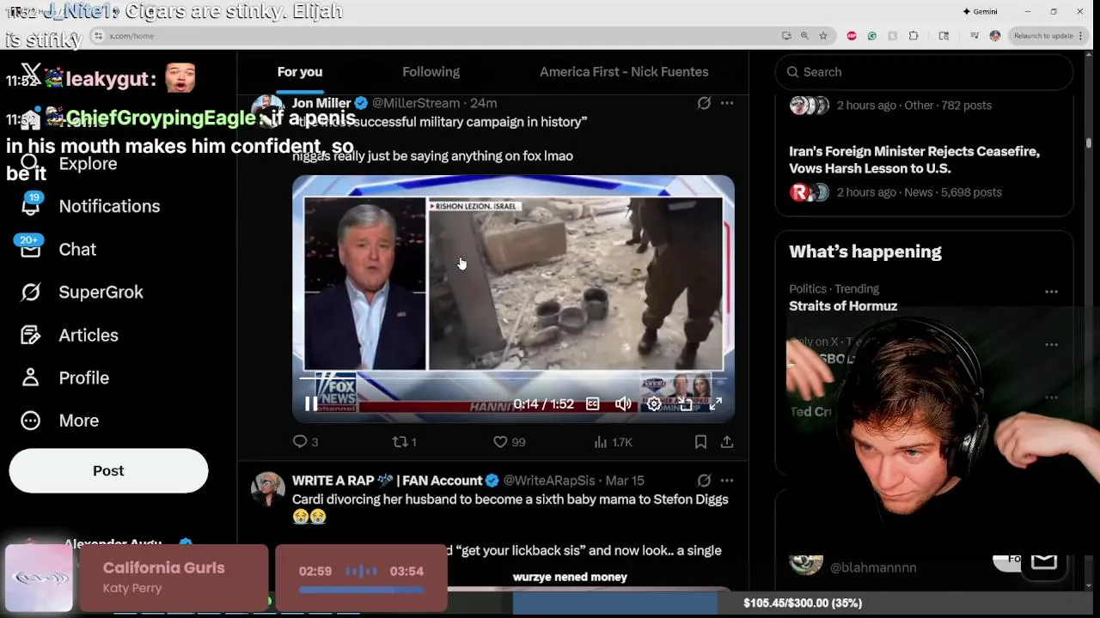
Task: Like Jon Miller's post
Action: (509, 442)
